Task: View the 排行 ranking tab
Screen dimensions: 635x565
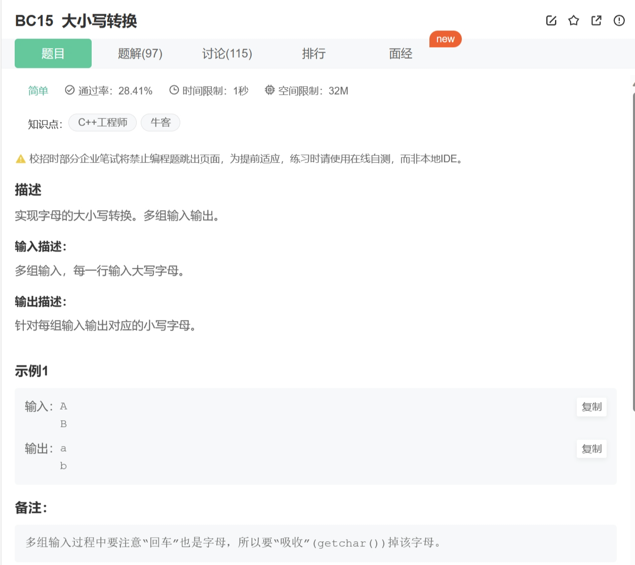Action: pos(314,54)
